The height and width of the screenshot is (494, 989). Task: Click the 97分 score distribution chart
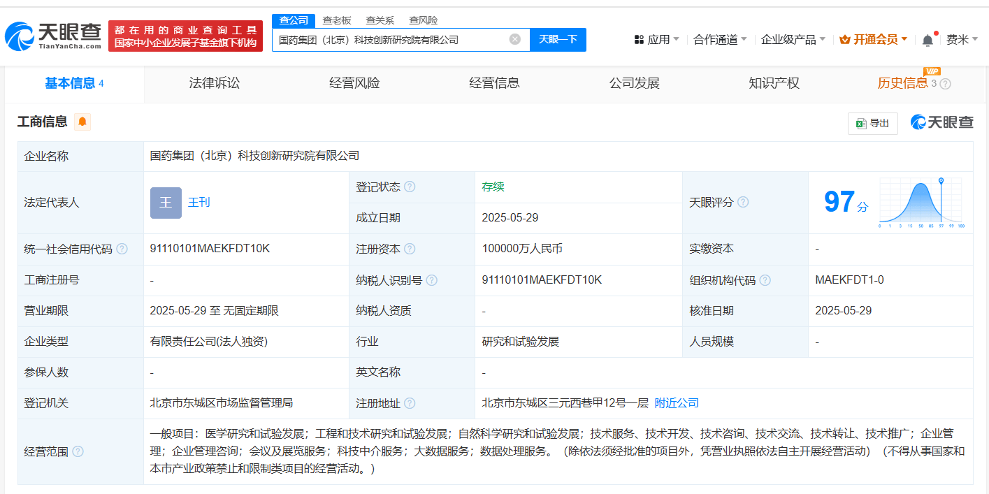(921, 203)
